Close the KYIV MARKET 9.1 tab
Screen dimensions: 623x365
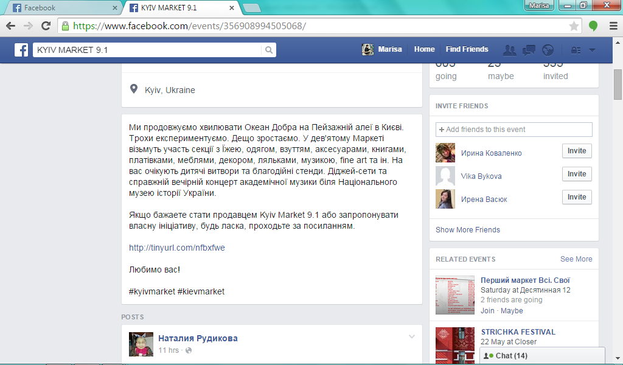coord(232,7)
